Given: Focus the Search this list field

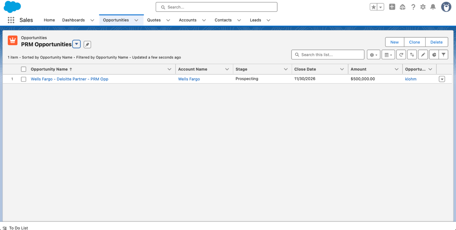Looking at the screenshot, I should [328, 55].
